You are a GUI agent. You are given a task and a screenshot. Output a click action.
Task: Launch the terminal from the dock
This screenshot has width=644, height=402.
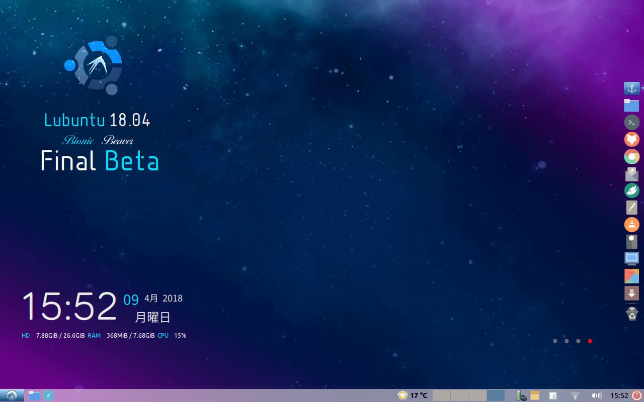click(x=631, y=122)
